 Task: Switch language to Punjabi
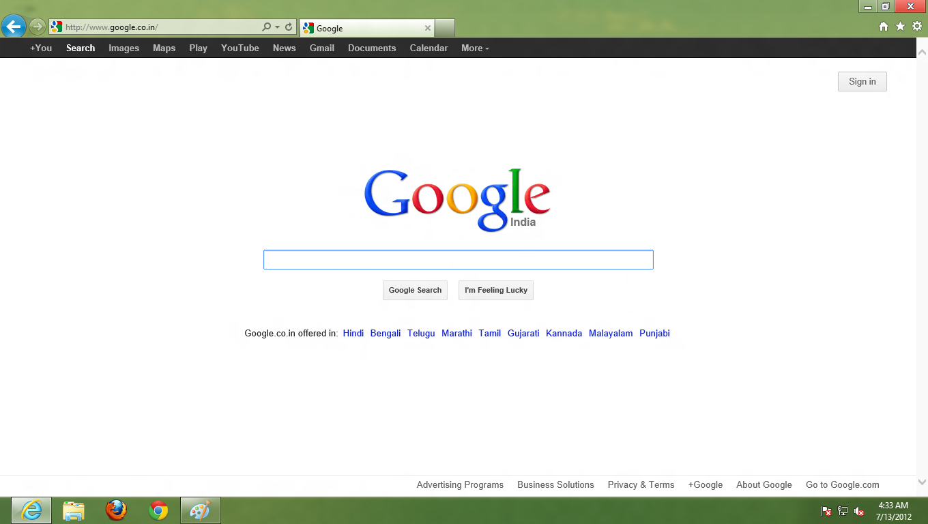(654, 333)
